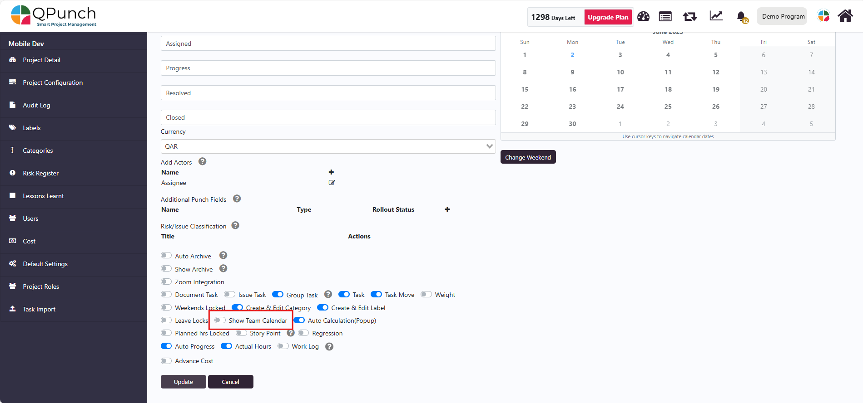Enable Advance Cost switch
This screenshot has width=863, height=403.
click(x=166, y=361)
